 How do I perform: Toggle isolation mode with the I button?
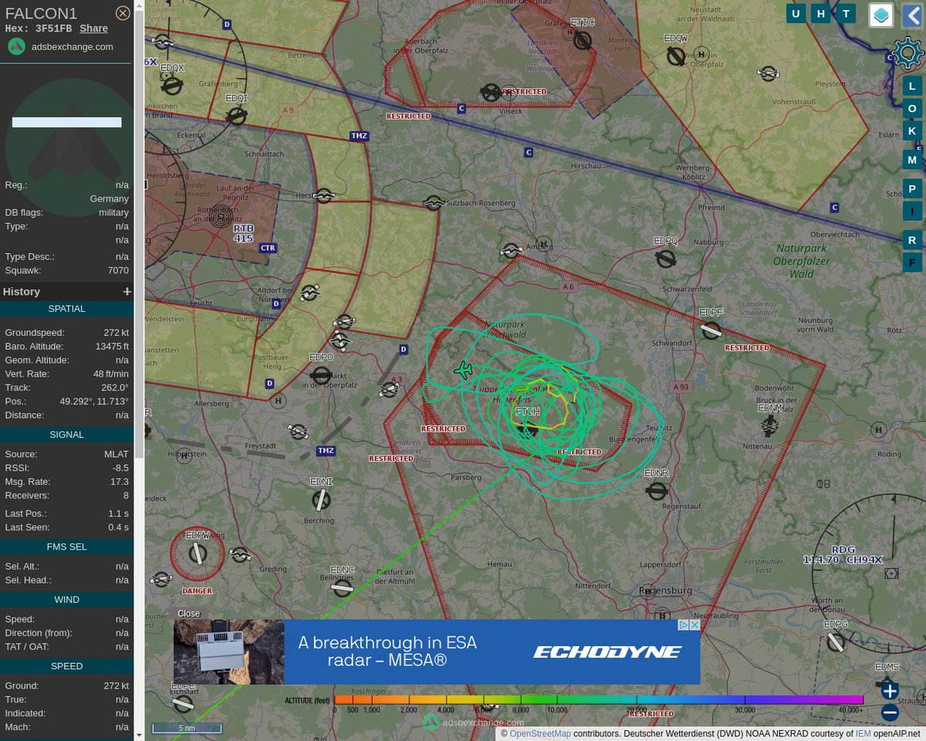pyautogui.click(x=912, y=211)
